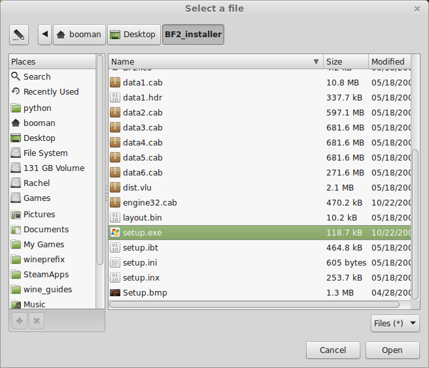
Task: Click the Pictures folder icon in Places
Action: coord(16,215)
